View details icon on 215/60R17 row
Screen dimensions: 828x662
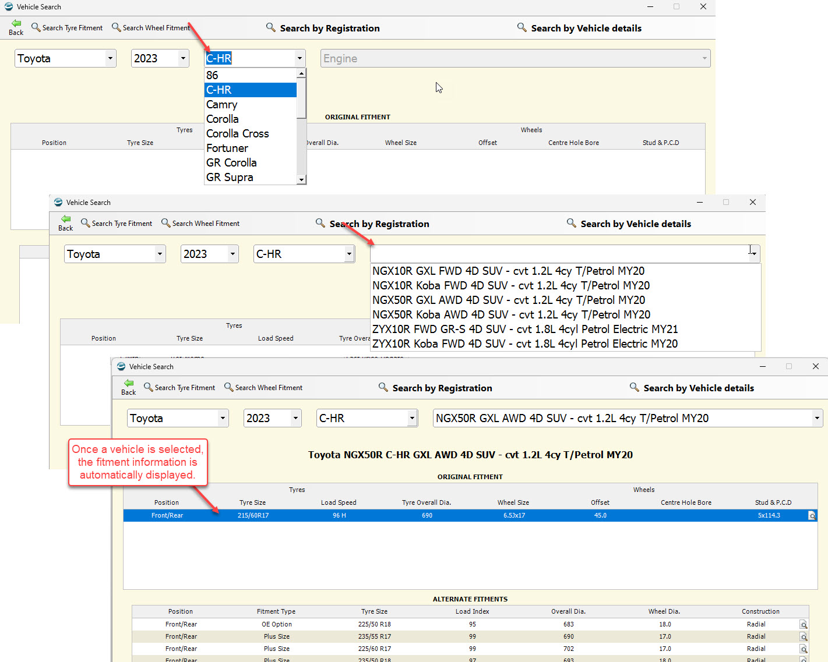[x=812, y=515]
